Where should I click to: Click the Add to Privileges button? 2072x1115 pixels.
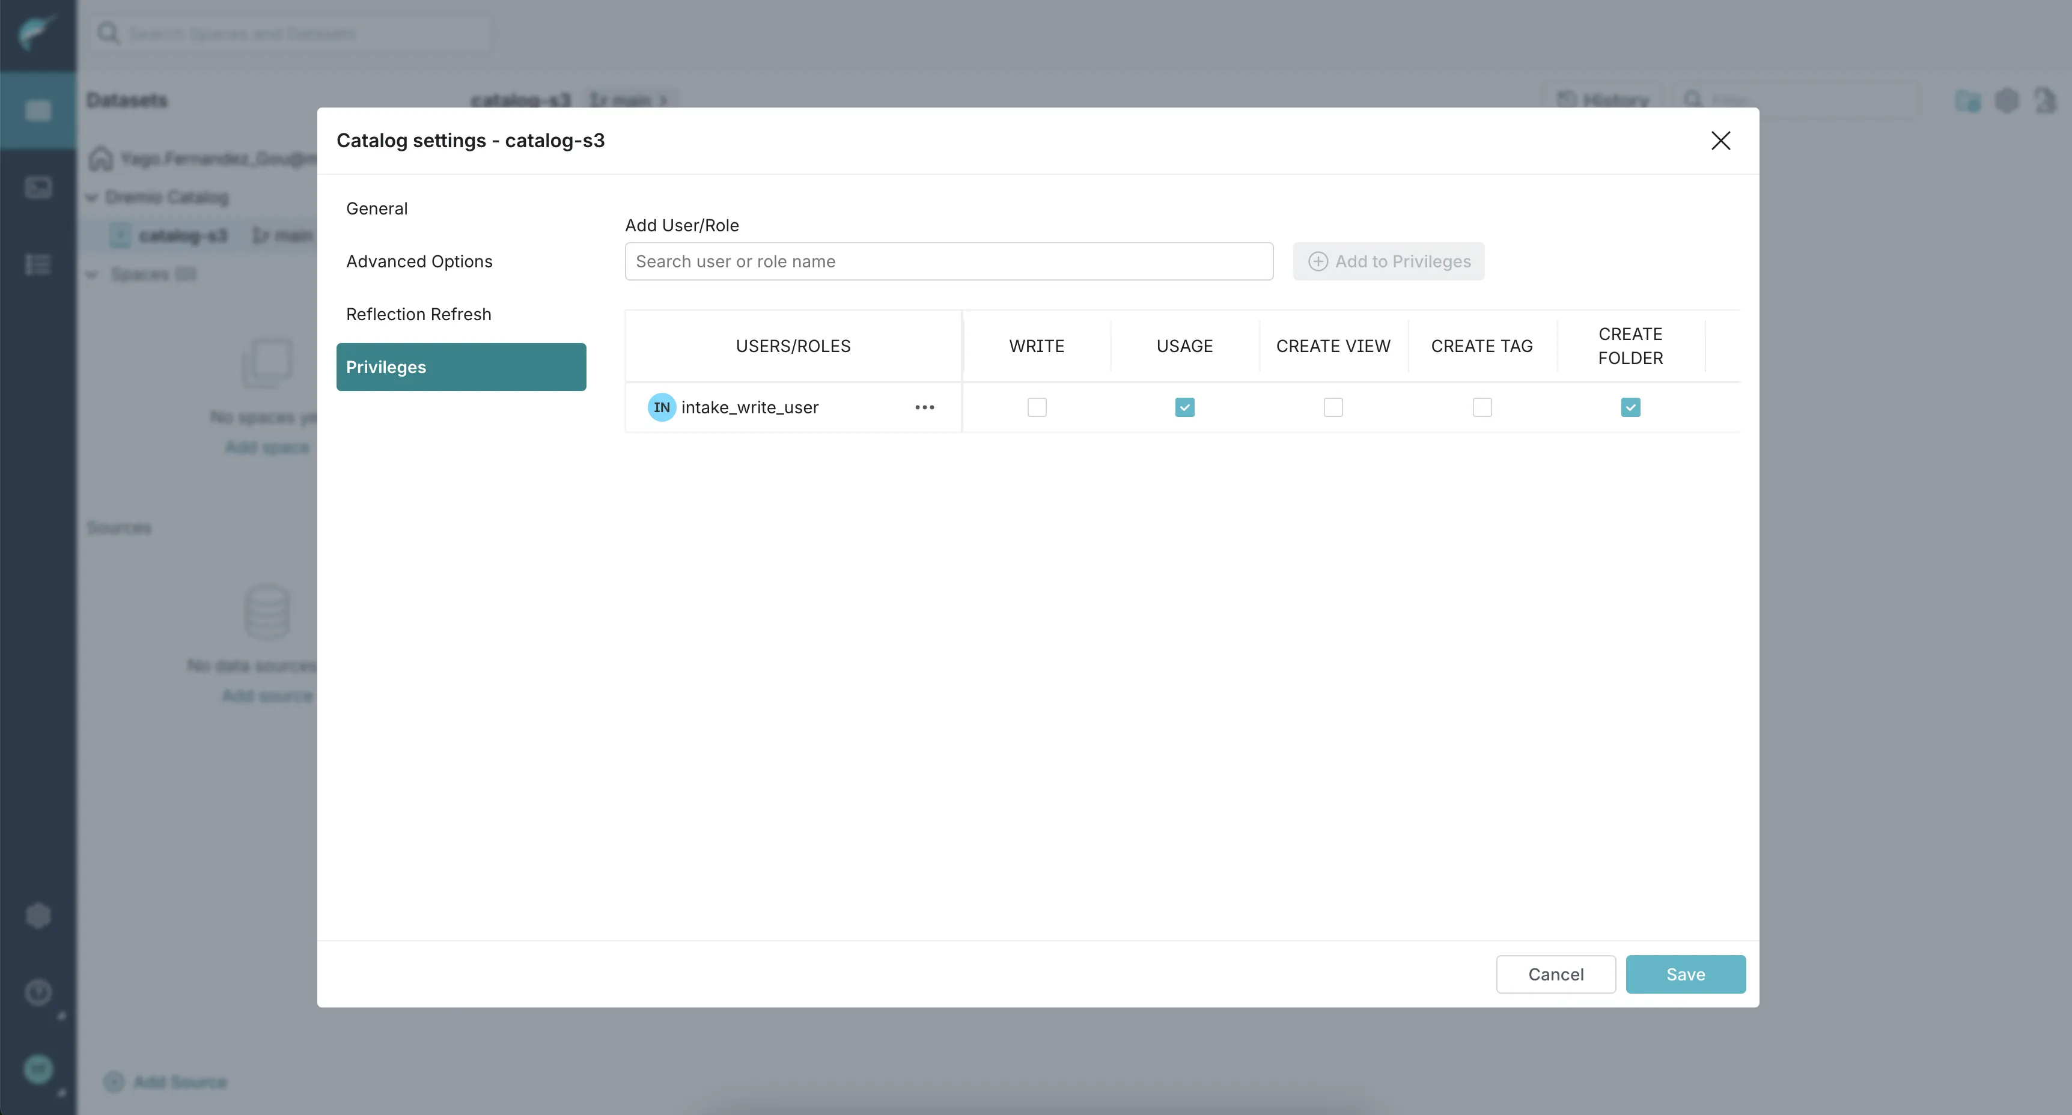pos(1389,261)
